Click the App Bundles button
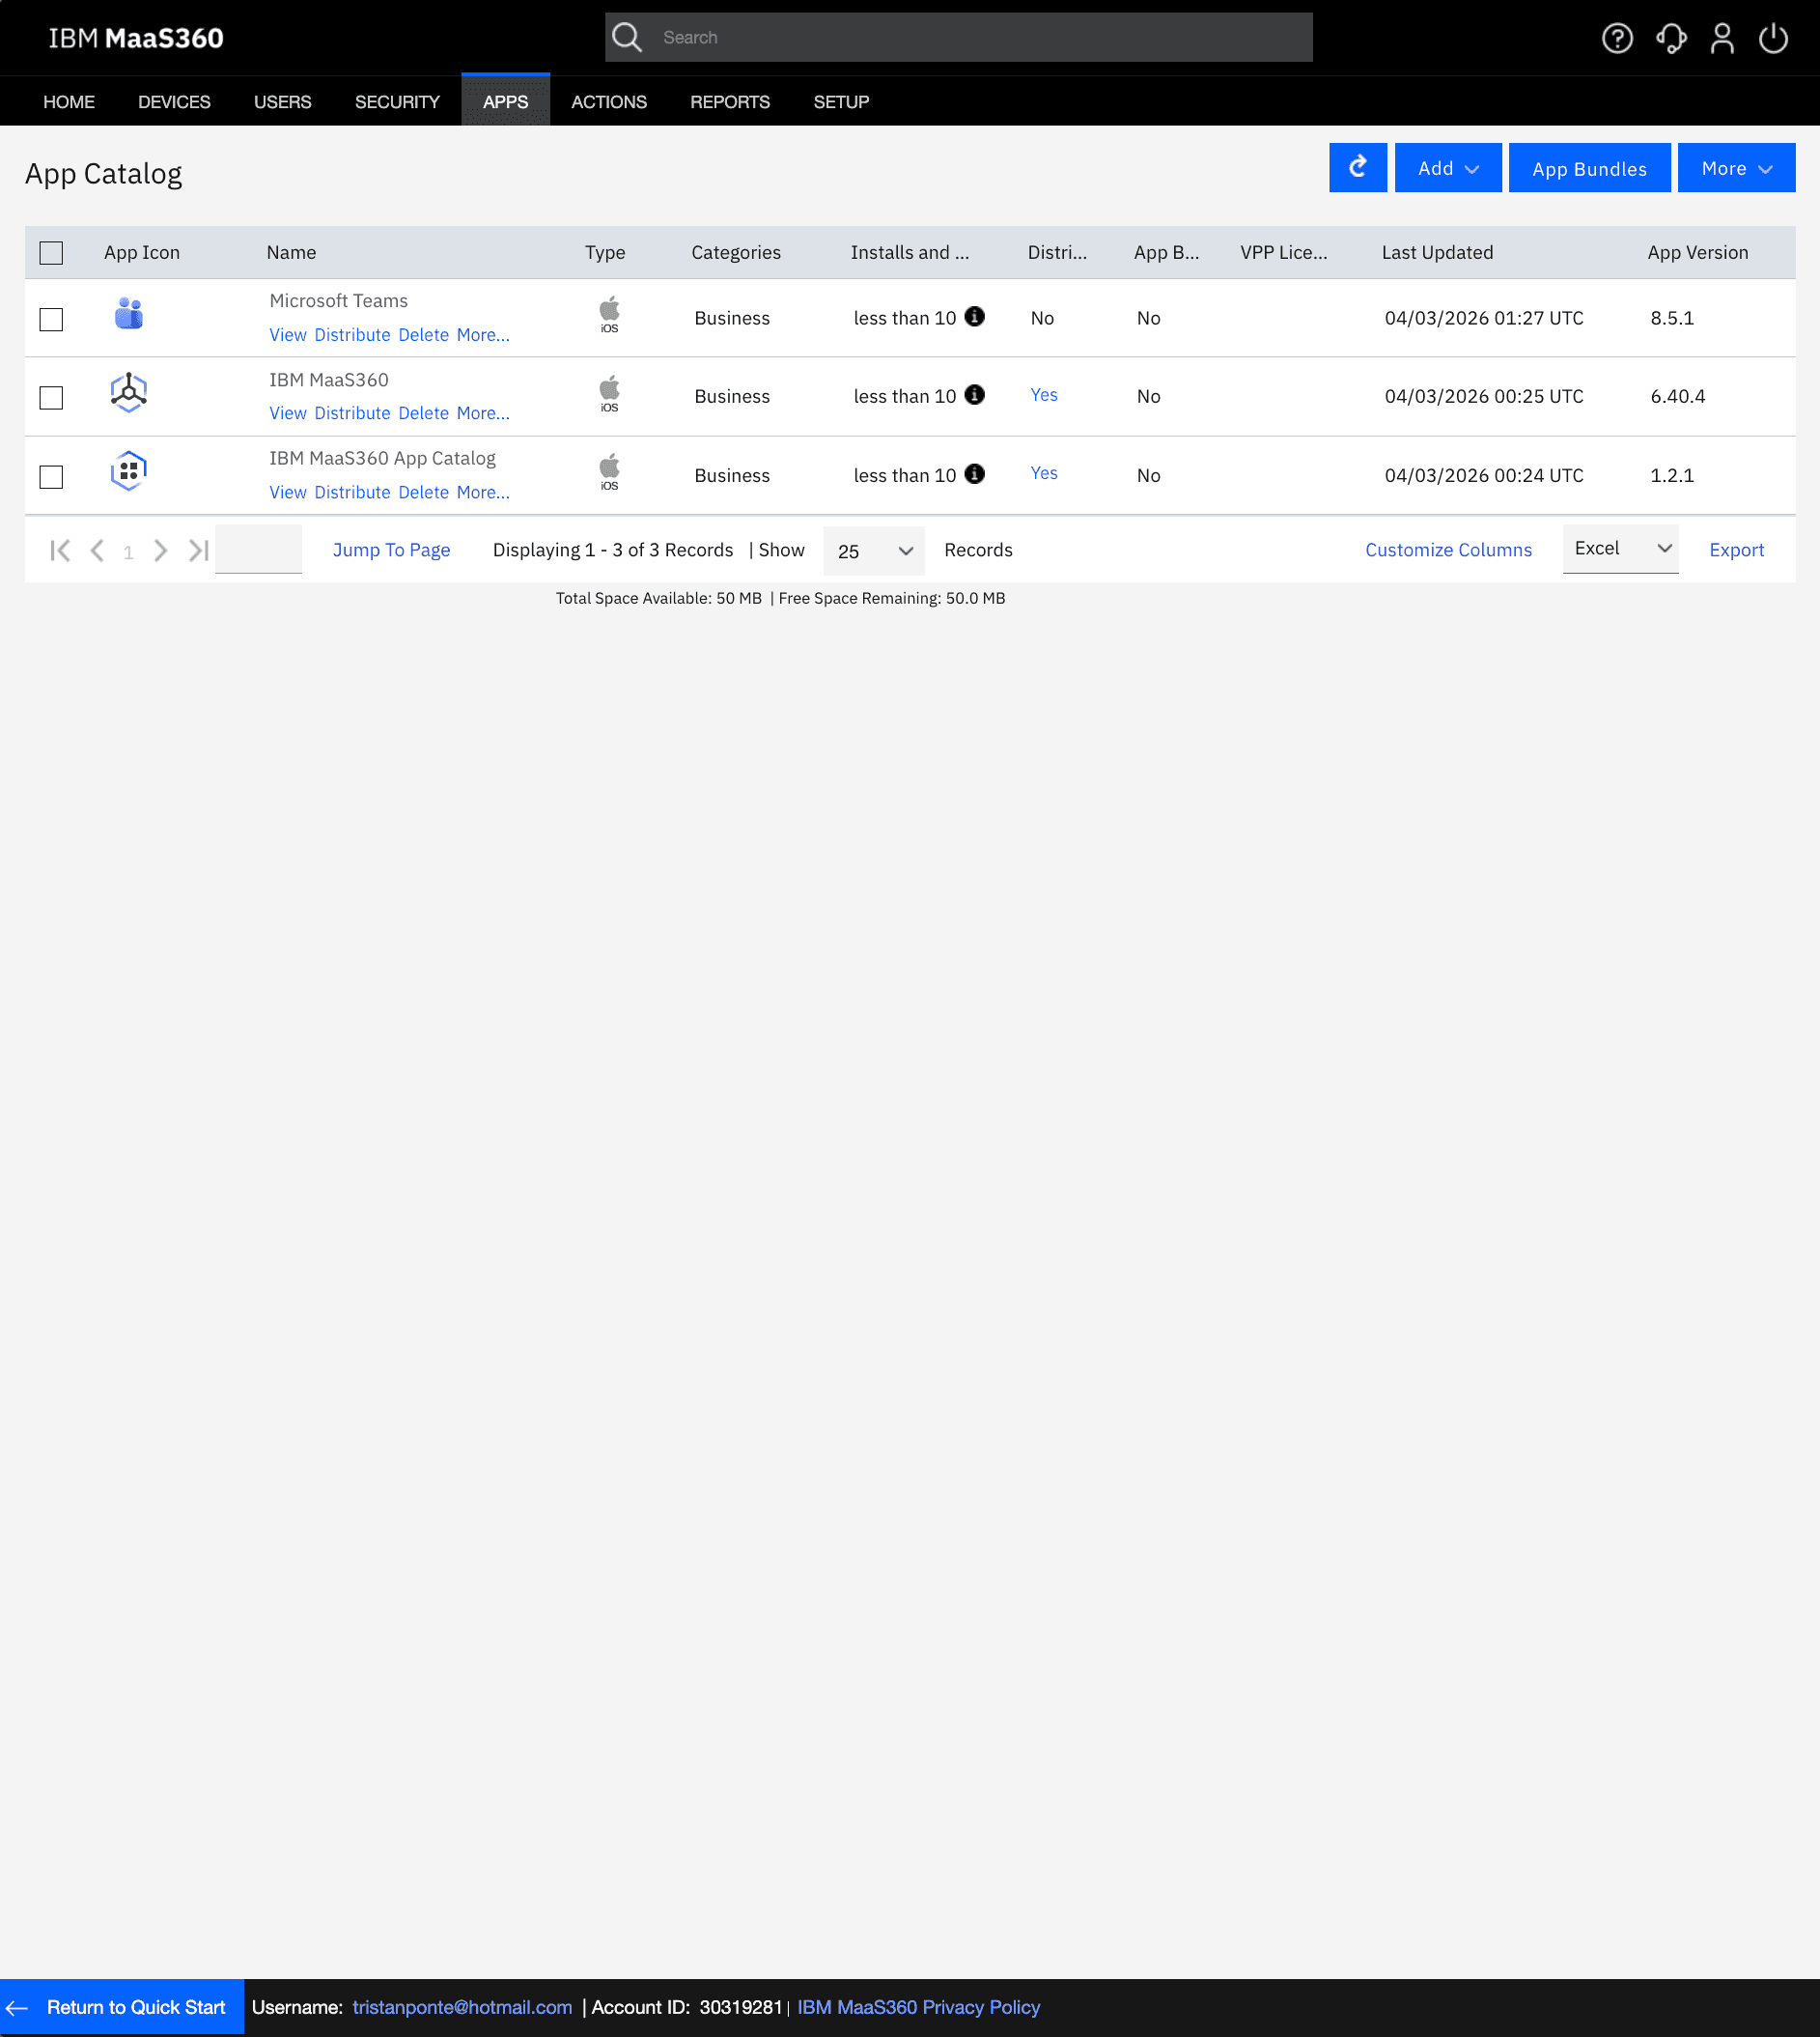 tap(1589, 167)
